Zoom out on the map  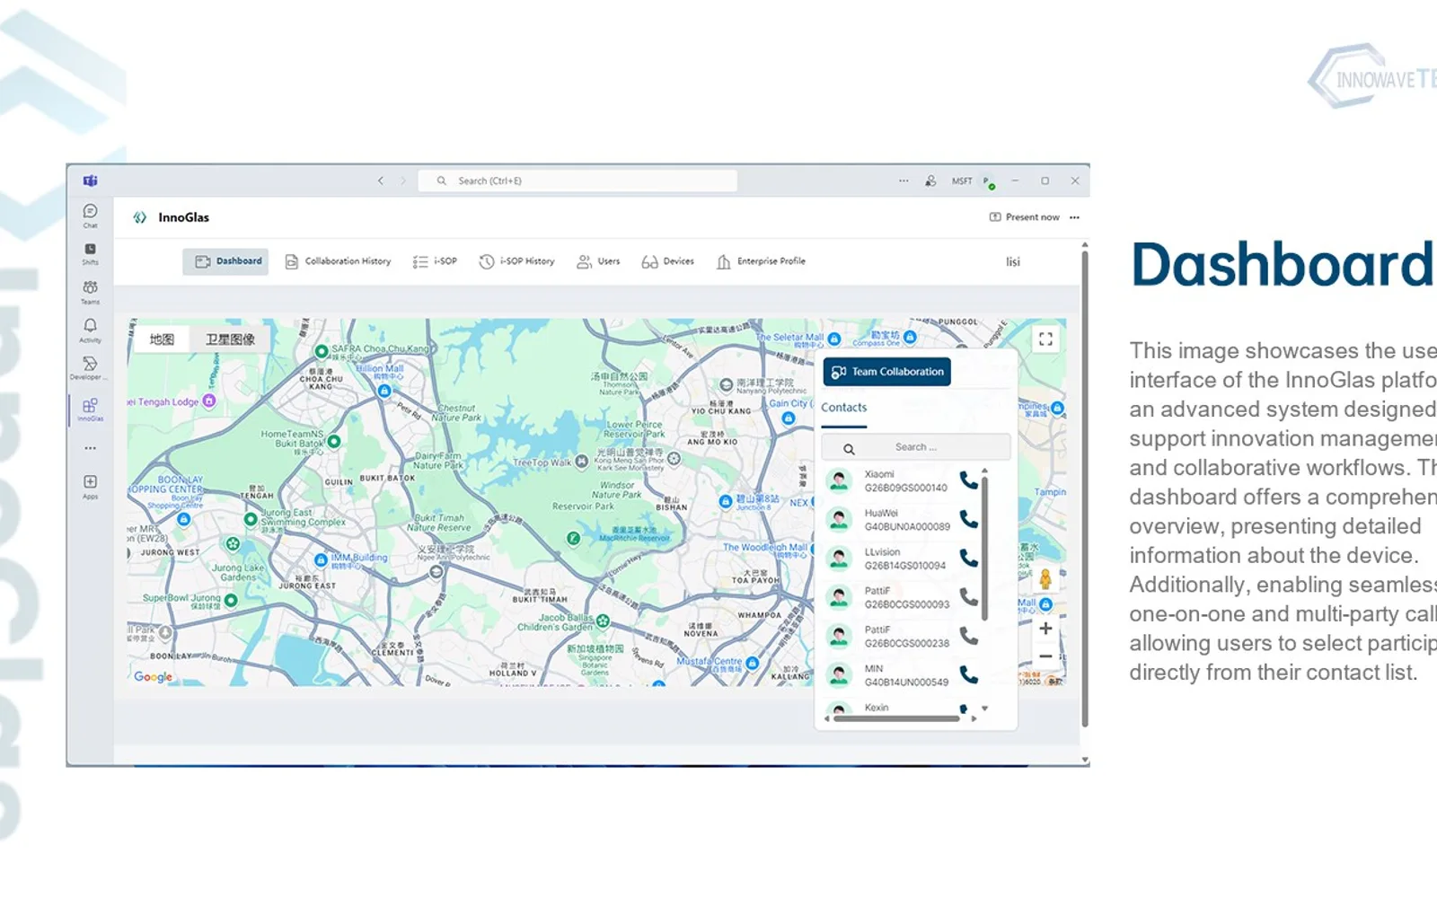tap(1045, 657)
